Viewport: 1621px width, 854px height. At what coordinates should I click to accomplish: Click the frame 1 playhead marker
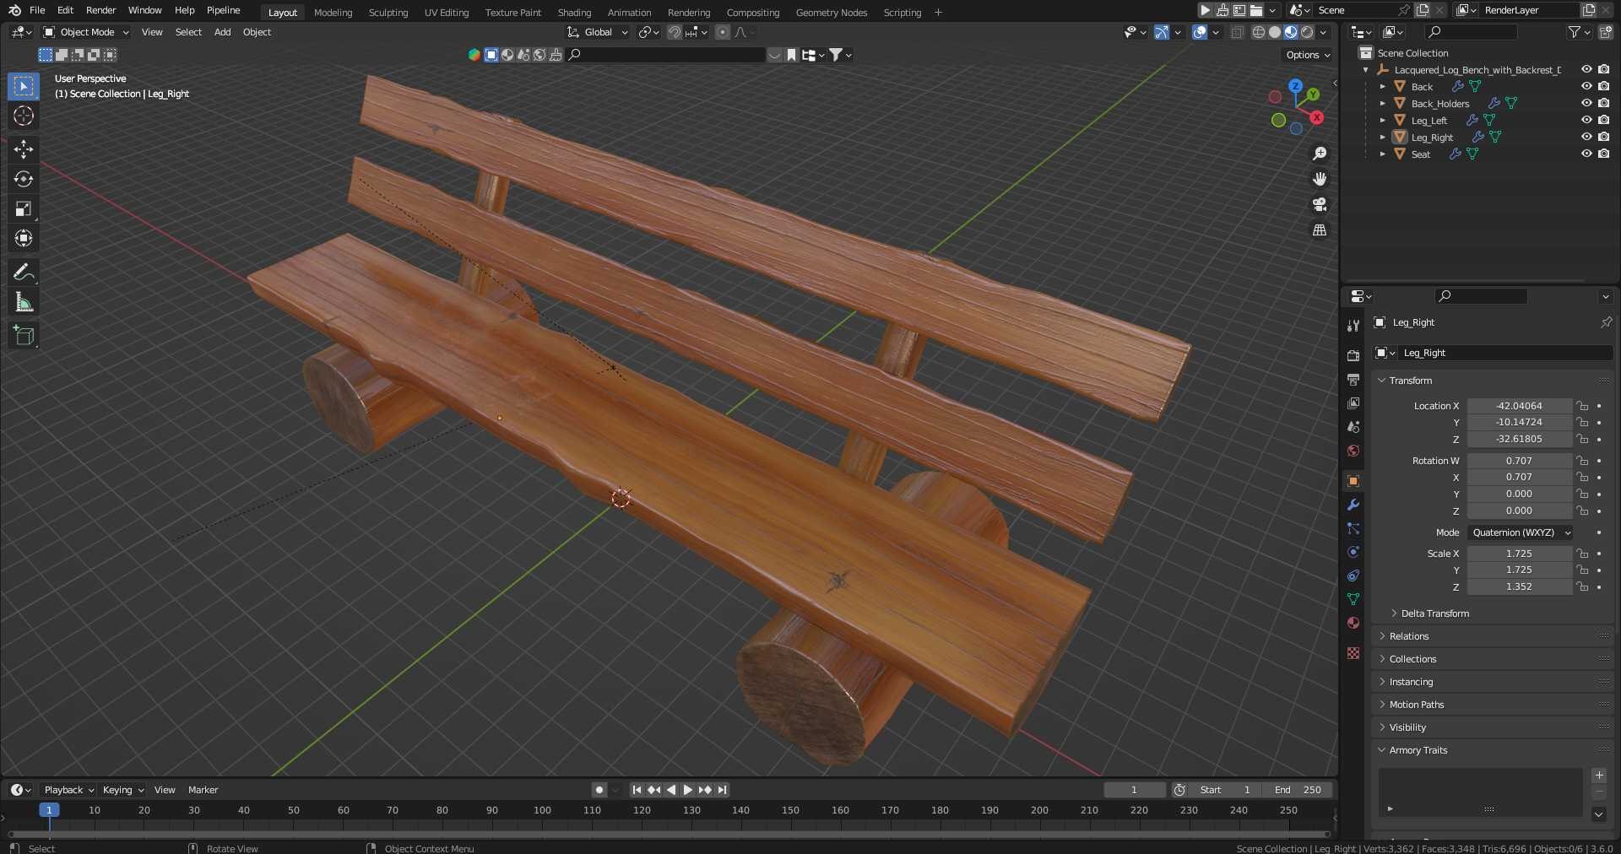pyautogui.click(x=49, y=810)
